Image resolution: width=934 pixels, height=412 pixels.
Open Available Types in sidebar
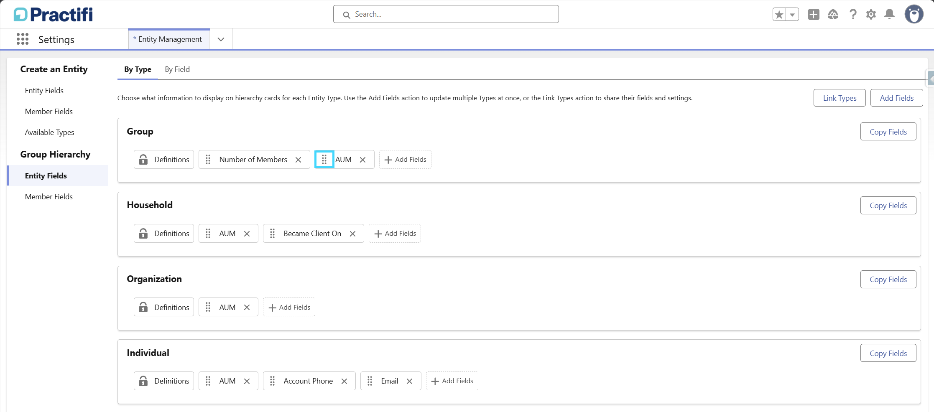tap(49, 132)
